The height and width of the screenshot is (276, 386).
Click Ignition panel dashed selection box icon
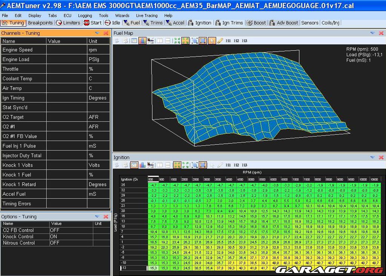(195, 165)
